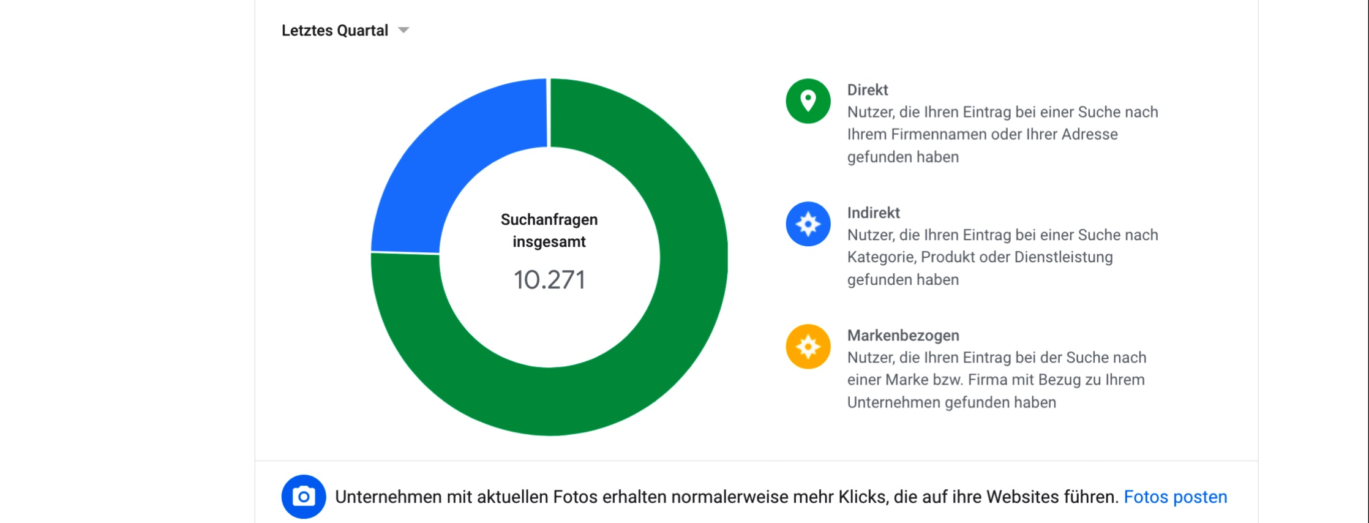Click the tip sentence about aktuellen Fotos

(727, 497)
